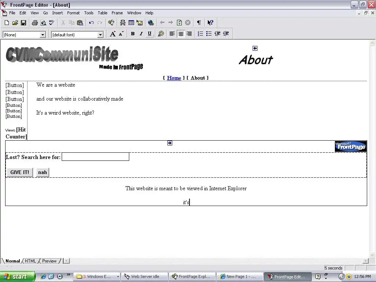
Task: Click the Open file folder icon
Action: click(15, 23)
